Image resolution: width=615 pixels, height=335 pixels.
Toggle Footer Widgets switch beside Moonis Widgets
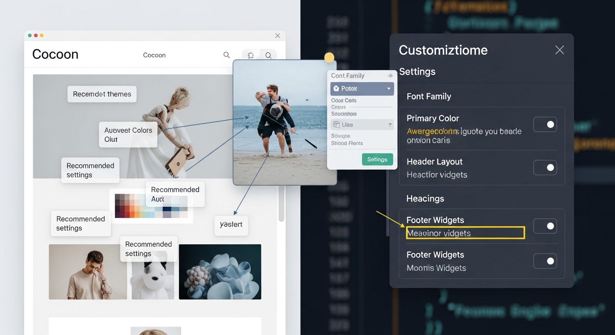pyautogui.click(x=545, y=261)
